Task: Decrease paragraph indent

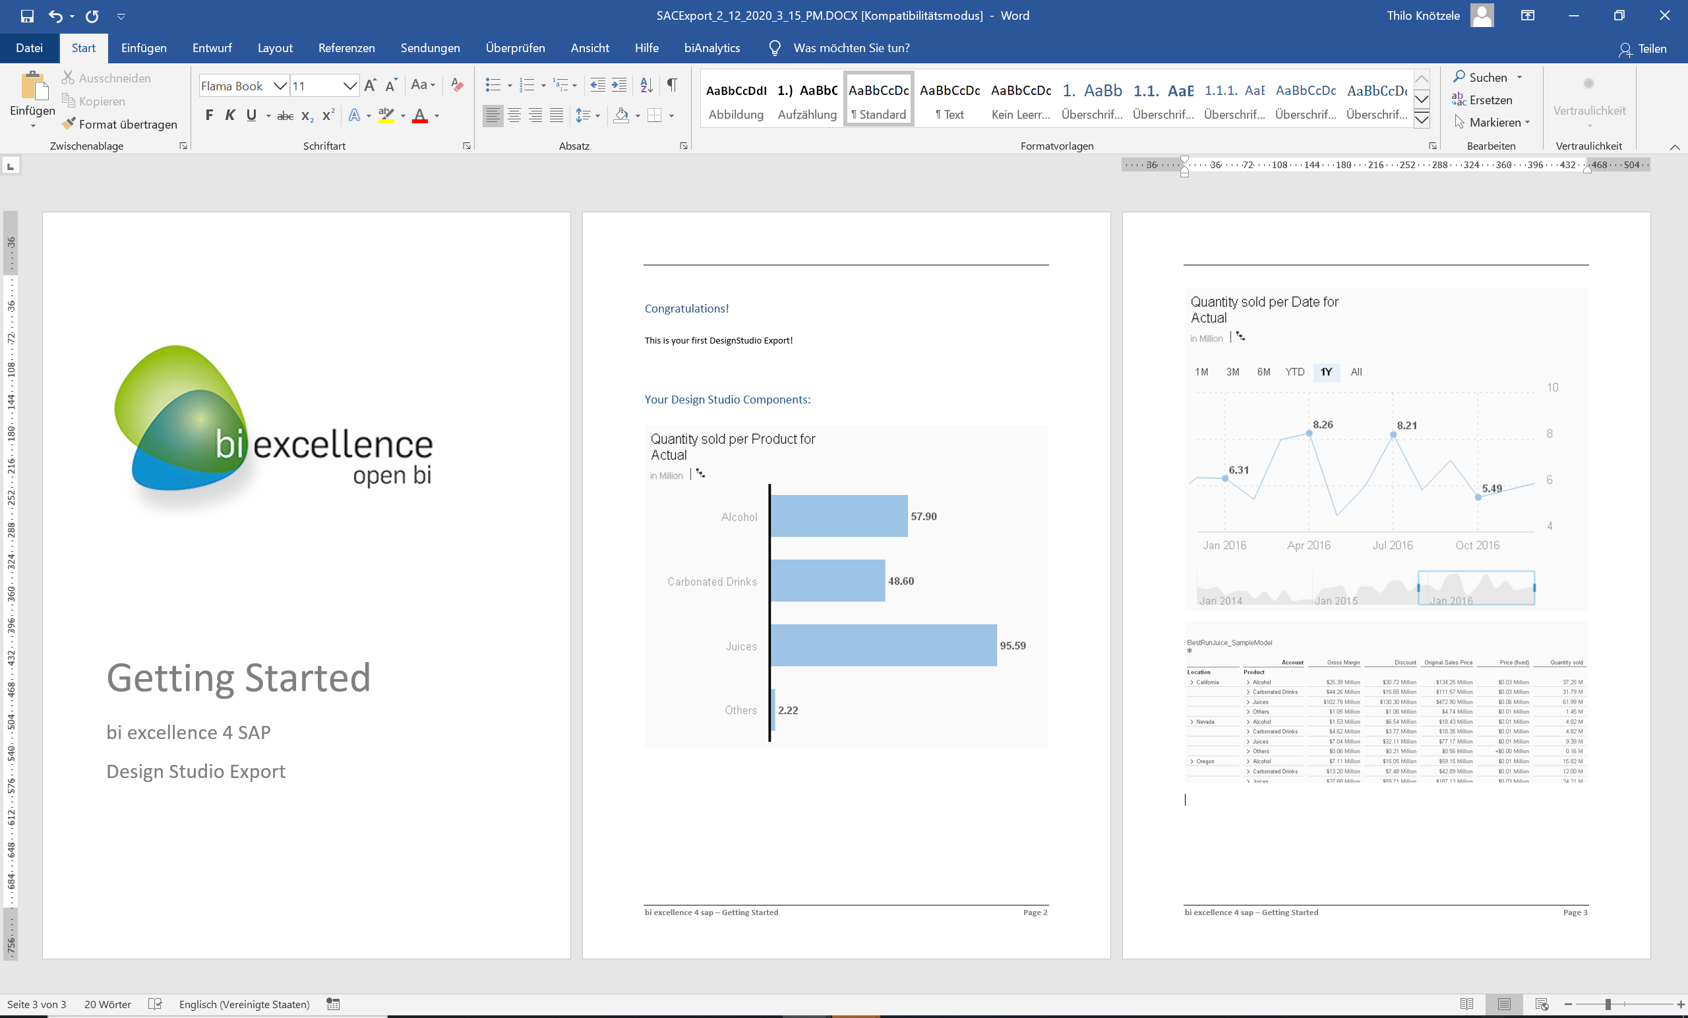Action: (x=597, y=85)
